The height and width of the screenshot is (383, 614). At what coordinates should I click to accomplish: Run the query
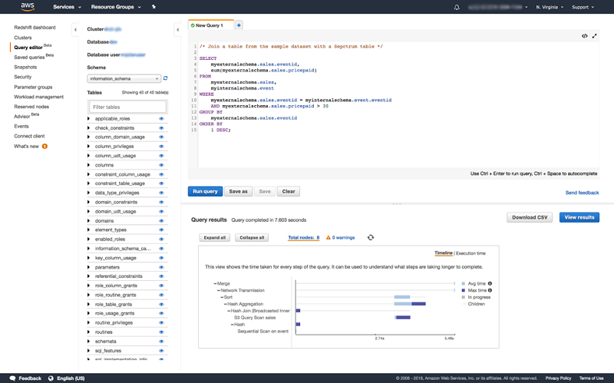[205, 192]
